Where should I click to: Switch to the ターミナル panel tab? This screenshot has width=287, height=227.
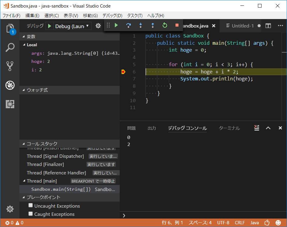(229, 128)
